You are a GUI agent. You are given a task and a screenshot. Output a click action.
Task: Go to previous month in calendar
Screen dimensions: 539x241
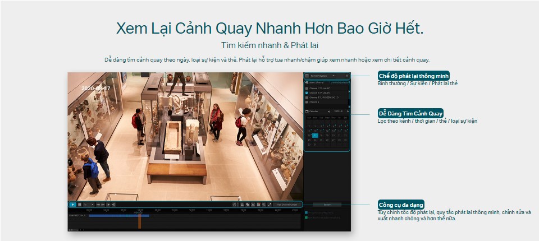(328, 112)
